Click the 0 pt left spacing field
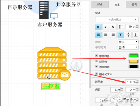The width and height of the screenshot is (140, 106). point(101,100)
